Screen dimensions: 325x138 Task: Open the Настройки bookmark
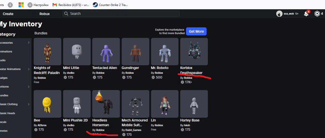[38, 5]
